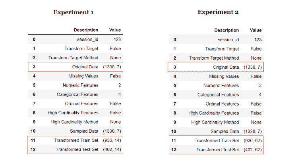Click High Cardinality Features in Experiment 1

pos(73,113)
